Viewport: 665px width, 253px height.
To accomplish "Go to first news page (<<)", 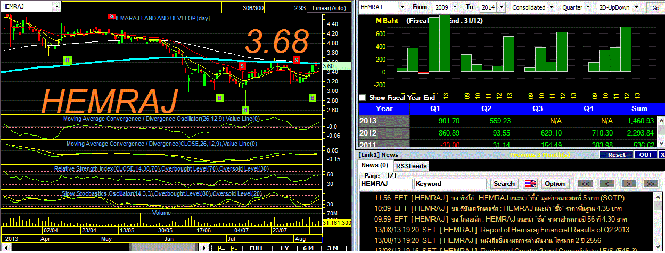I will point(585,183).
